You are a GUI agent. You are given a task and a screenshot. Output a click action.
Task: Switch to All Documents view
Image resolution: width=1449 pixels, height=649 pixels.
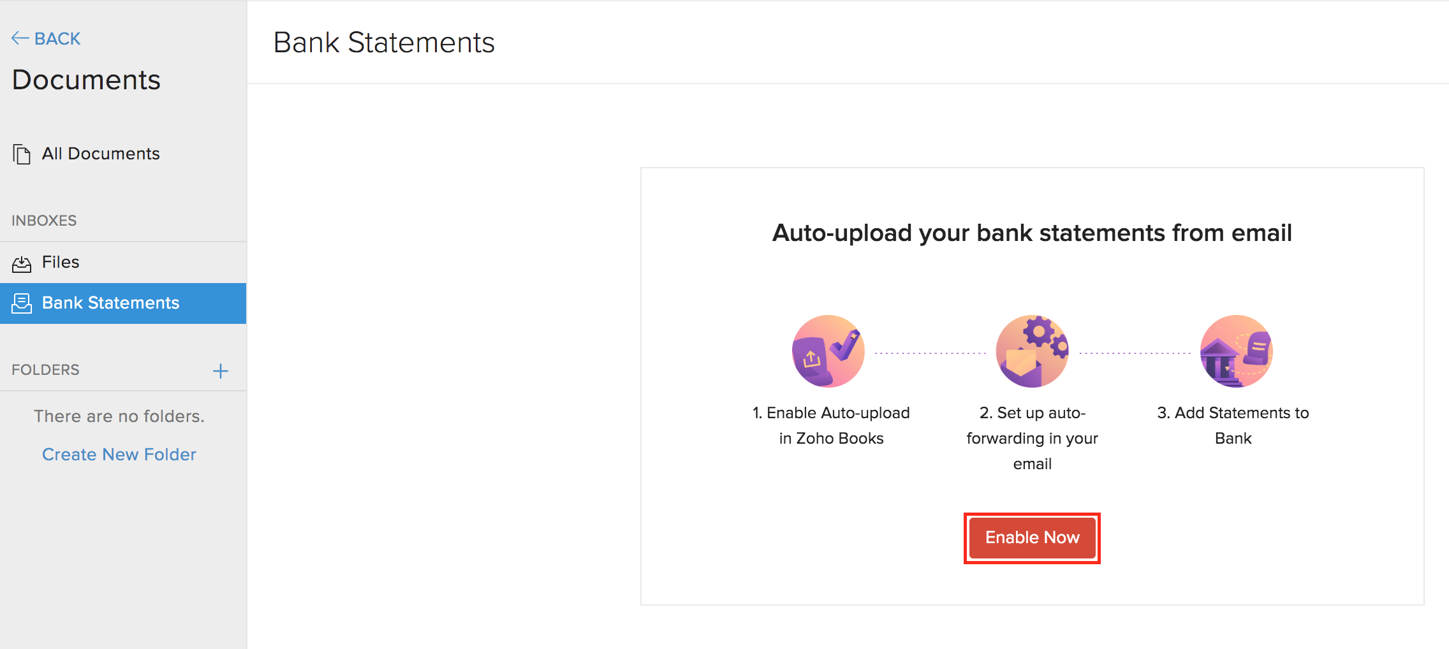tap(100, 153)
